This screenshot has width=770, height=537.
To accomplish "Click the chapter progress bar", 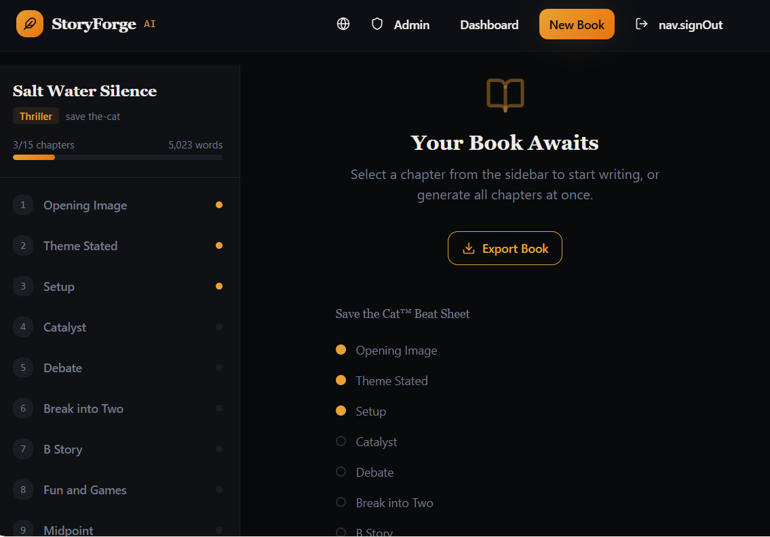I will click(x=117, y=157).
